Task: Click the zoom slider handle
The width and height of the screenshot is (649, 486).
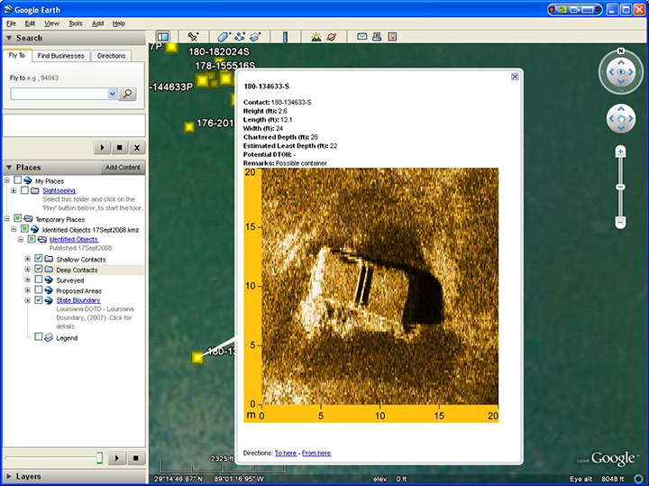Action: click(x=620, y=188)
